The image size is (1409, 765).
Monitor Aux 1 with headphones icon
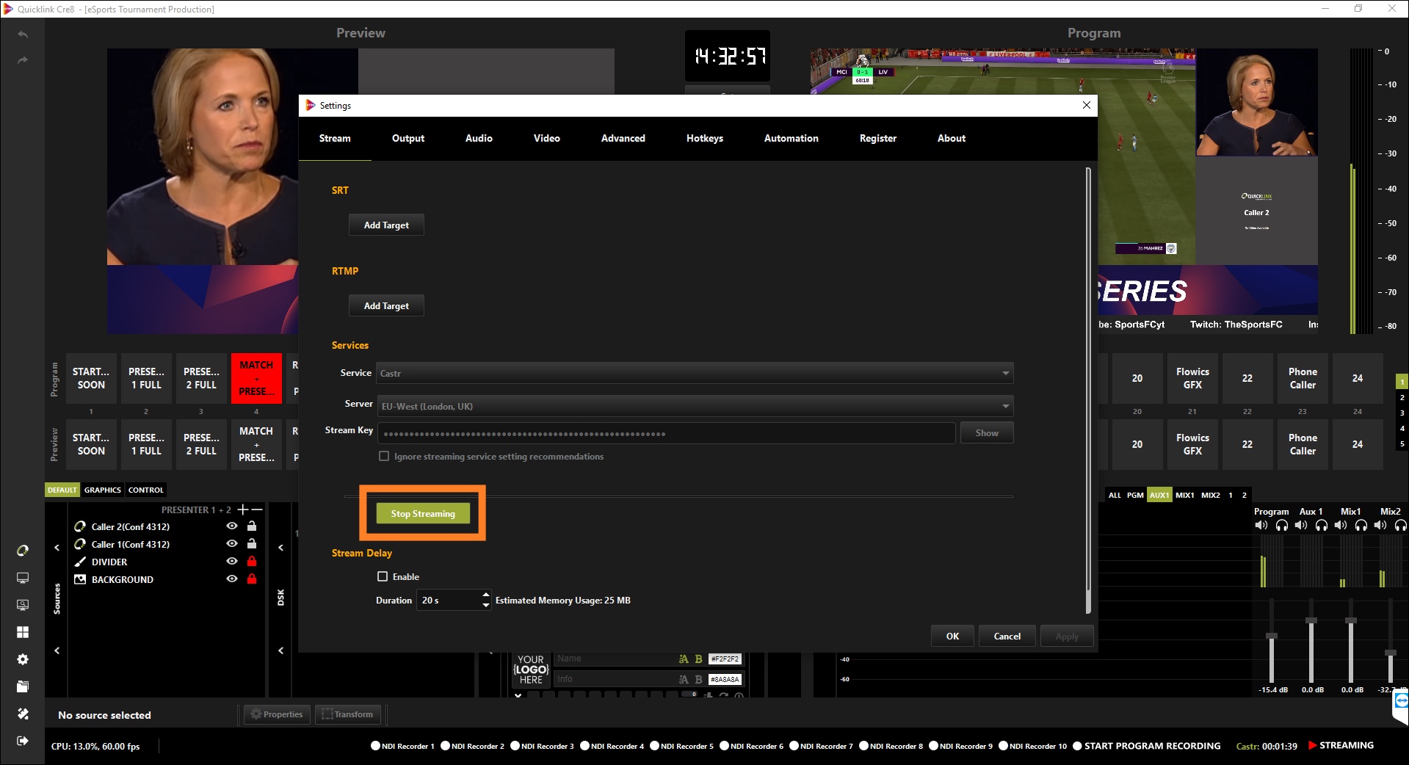1321,525
